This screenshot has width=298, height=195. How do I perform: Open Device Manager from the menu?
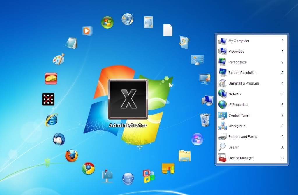click(252, 158)
